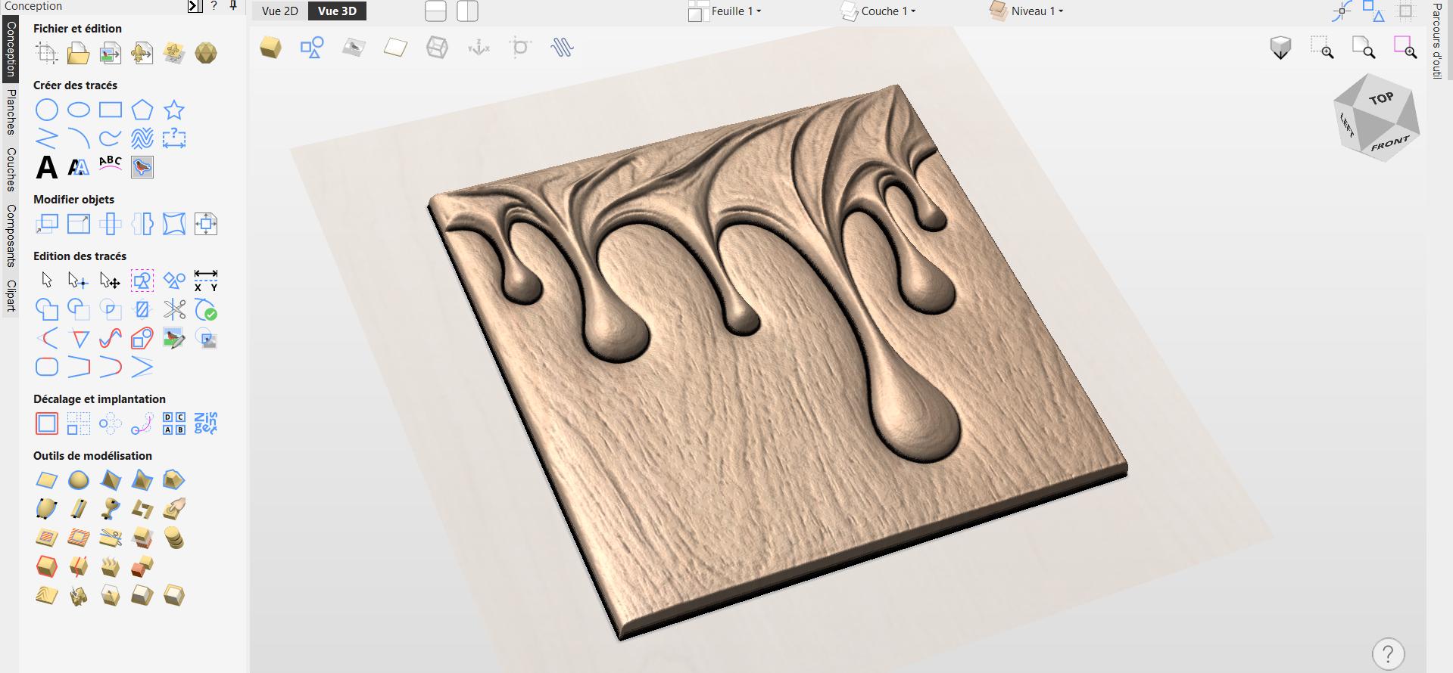Click the FRONT face of the view cube

click(1389, 144)
